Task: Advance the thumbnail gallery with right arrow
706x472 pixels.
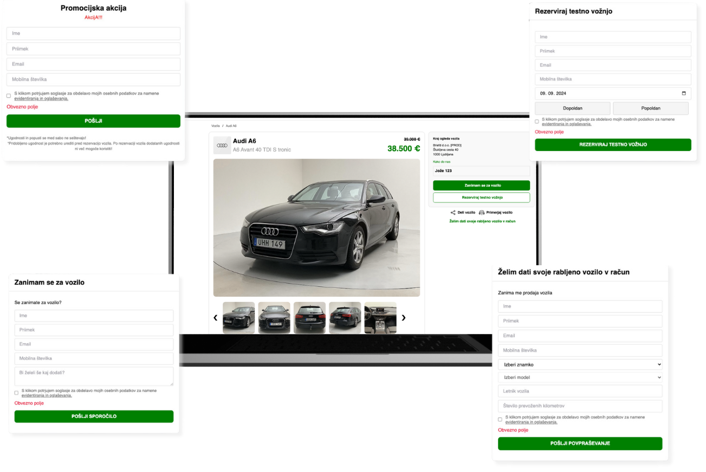Action: click(403, 318)
